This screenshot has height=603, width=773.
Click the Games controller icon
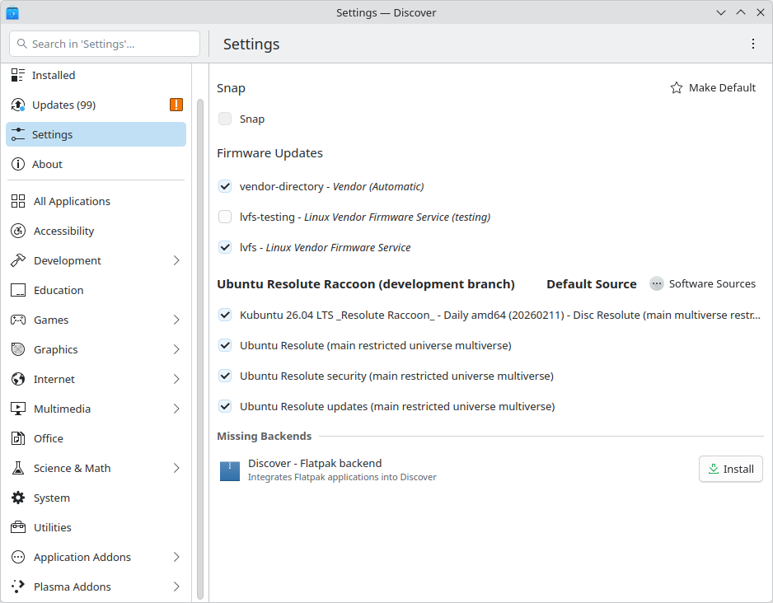click(x=18, y=320)
